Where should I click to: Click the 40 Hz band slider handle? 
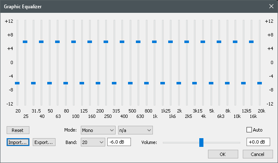pos(41,42)
